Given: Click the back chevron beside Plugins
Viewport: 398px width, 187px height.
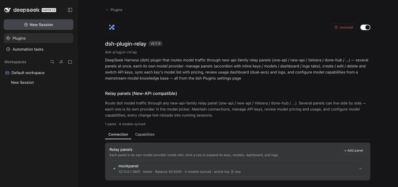Looking at the screenshot, I should (x=107, y=10).
